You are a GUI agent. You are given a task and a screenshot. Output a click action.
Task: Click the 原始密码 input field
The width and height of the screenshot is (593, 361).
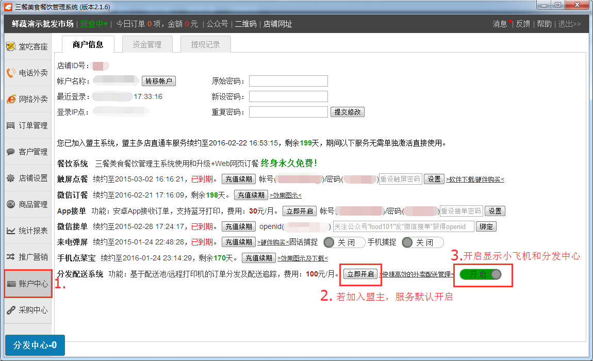tap(288, 81)
